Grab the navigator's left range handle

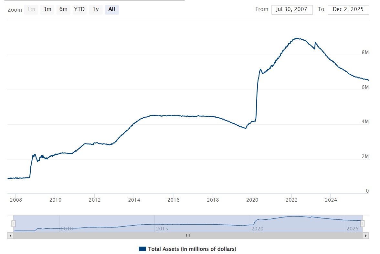[13, 223]
